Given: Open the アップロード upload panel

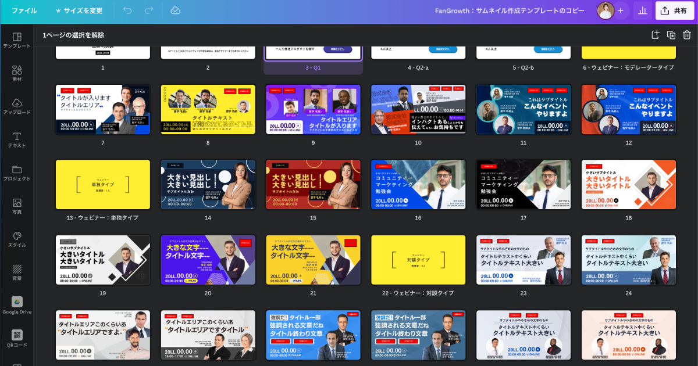Looking at the screenshot, I should coord(17,106).
